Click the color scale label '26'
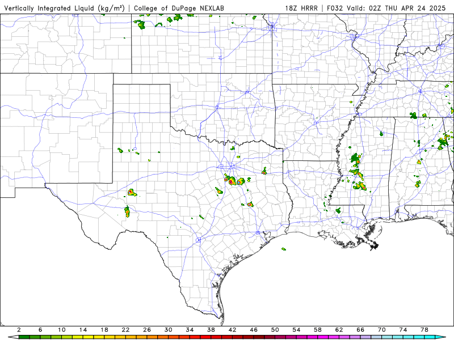Viewport: 454px width, 340px height. 147,330
